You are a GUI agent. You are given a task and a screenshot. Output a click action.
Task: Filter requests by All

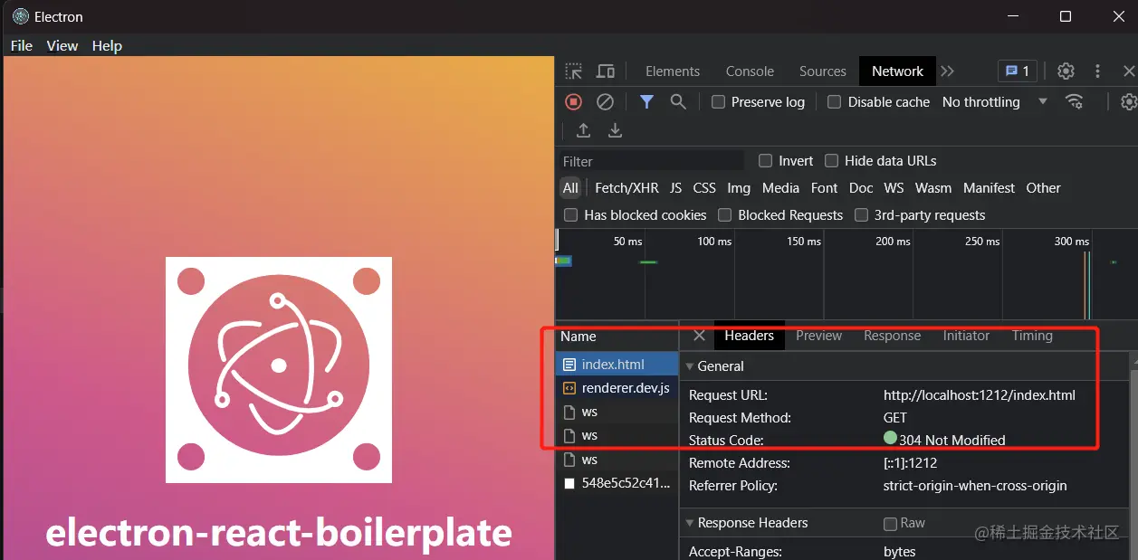(x=570, y=188)
